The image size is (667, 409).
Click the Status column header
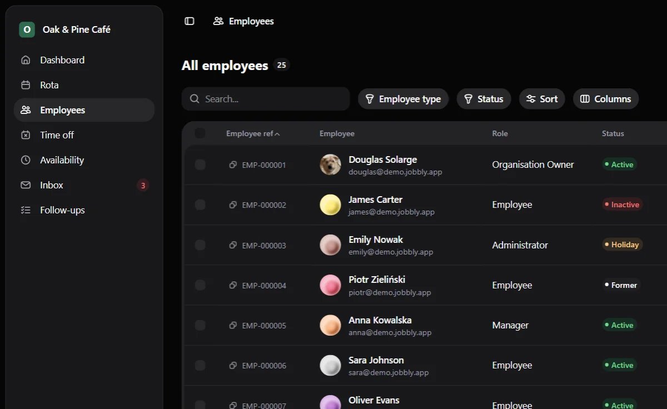(x=613, y=133)
